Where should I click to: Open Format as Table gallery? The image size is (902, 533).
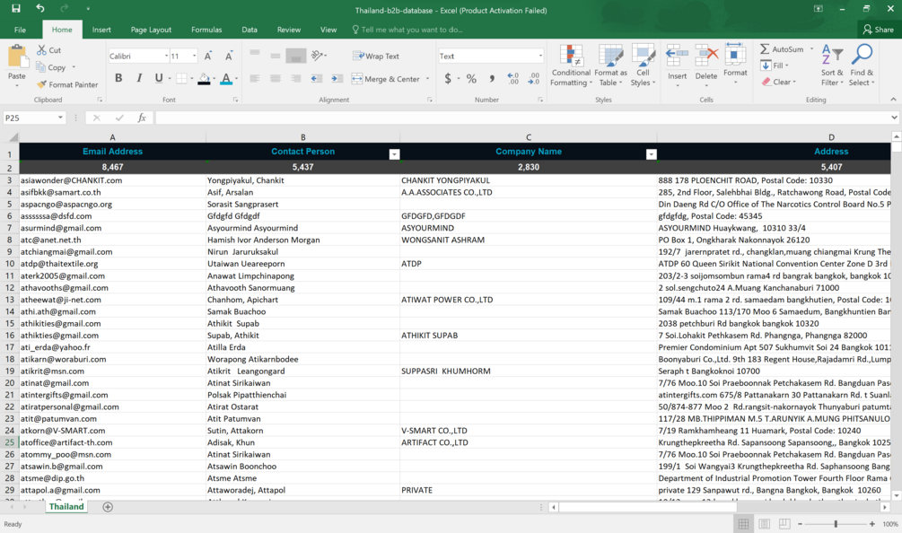click(610, 66)
